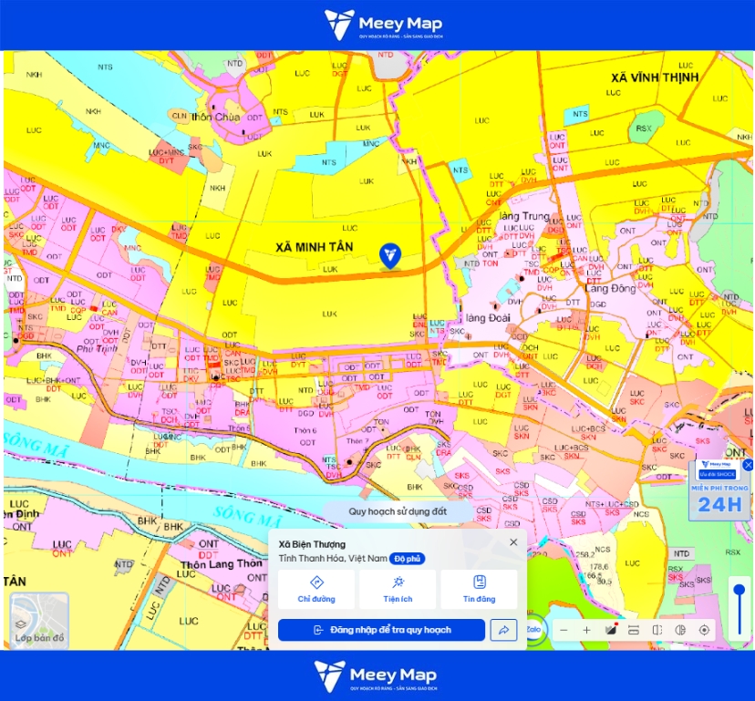Open Chỉ đường directions
The width and height of the screenshot is (755, 701).
[x=316, y=589]
